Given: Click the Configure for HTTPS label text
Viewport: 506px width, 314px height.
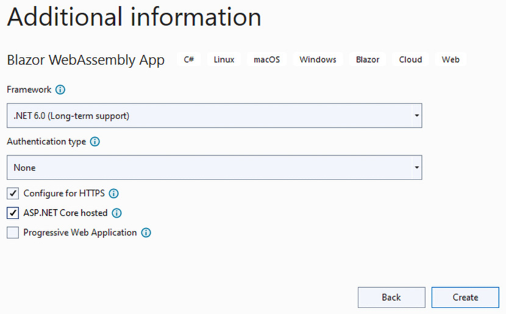Looking at the screenshot, I should (x=64, y=193).
